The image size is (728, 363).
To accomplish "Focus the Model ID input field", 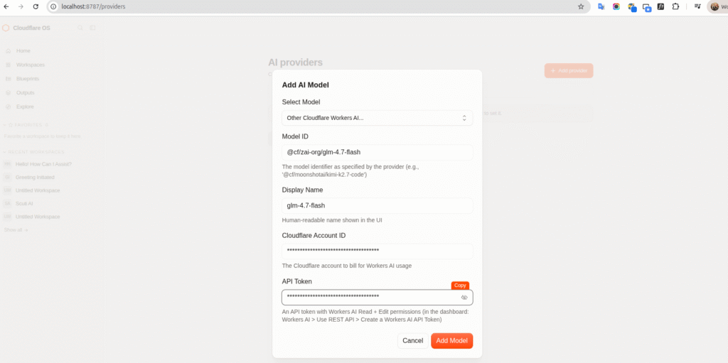I will tap(377, 152).
